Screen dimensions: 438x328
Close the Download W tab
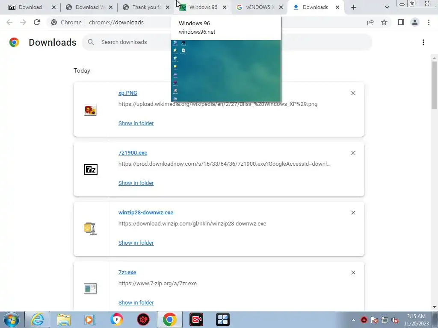[x=111, y=7]
